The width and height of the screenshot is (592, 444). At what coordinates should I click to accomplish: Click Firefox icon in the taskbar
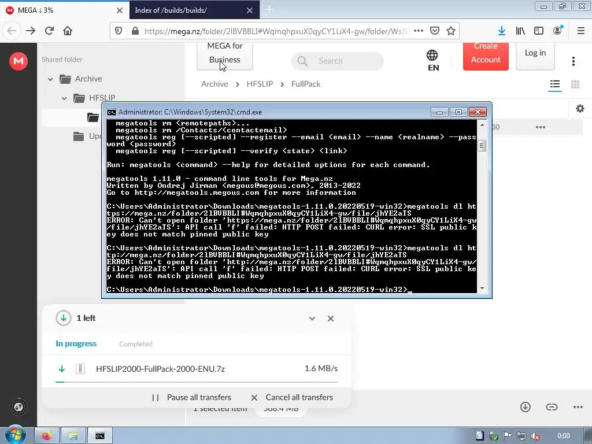pos(47,436)
